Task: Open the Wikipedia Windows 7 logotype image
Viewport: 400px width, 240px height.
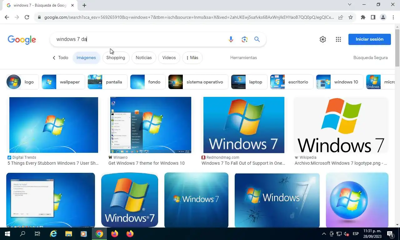Action: (x=341, y=125)
